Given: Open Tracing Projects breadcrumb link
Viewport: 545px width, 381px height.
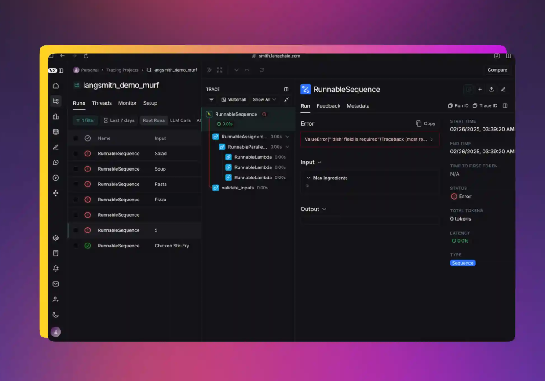Looking at the screenshot, I should click(x=122, y=70).
